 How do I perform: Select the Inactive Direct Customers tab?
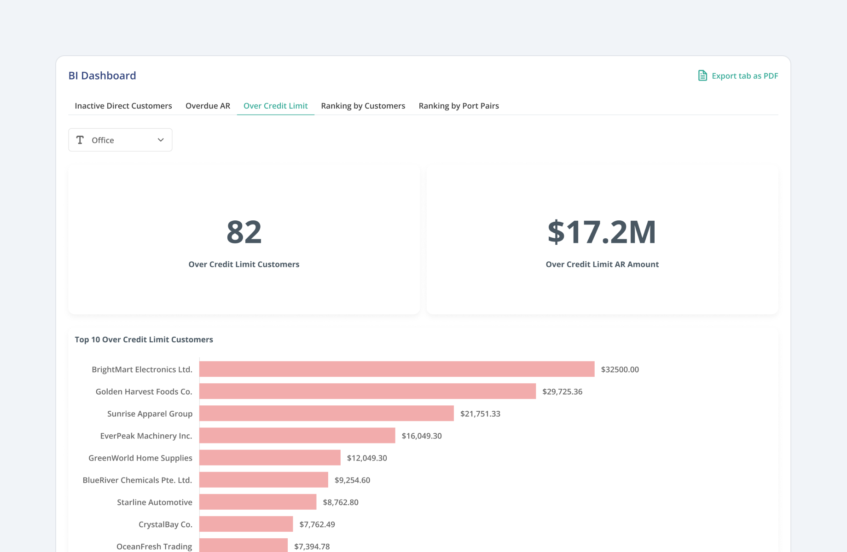[123, 106]
